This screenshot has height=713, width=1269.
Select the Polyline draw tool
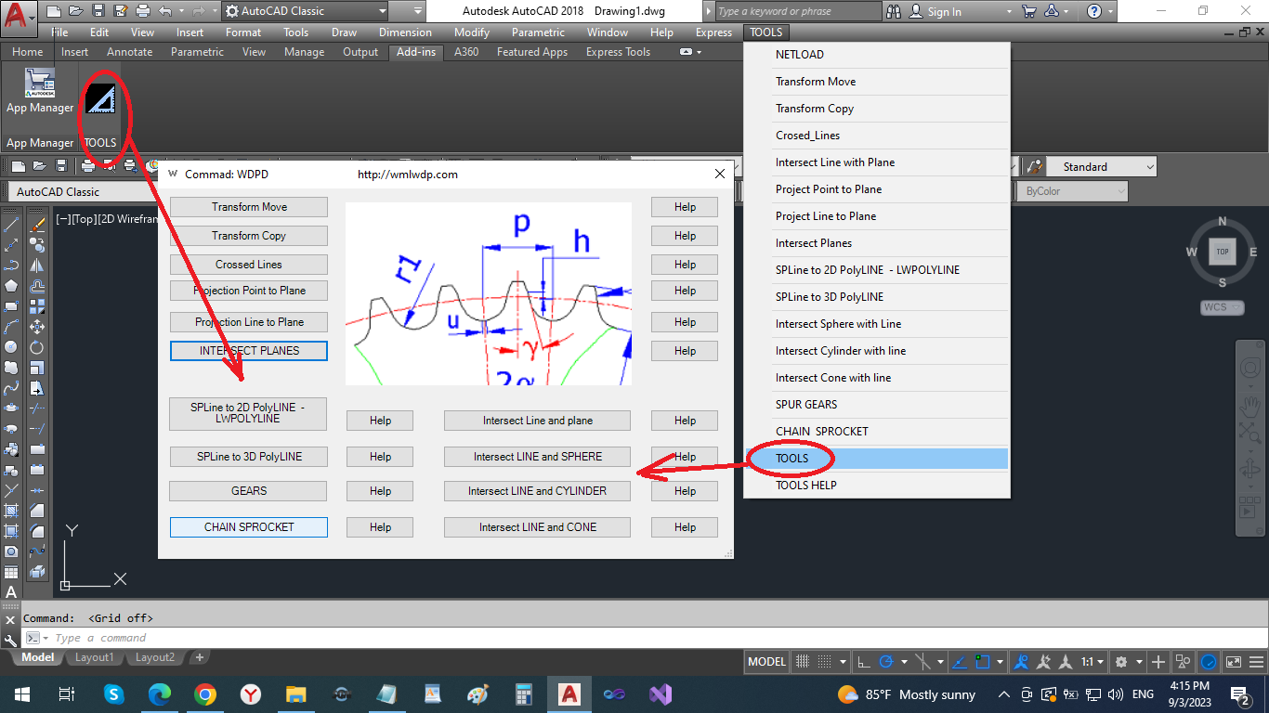(x=12, y=265)
